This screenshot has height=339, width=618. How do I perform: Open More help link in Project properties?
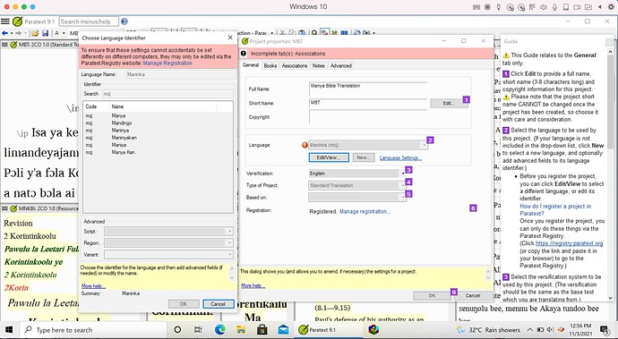[x=253, y=285]
